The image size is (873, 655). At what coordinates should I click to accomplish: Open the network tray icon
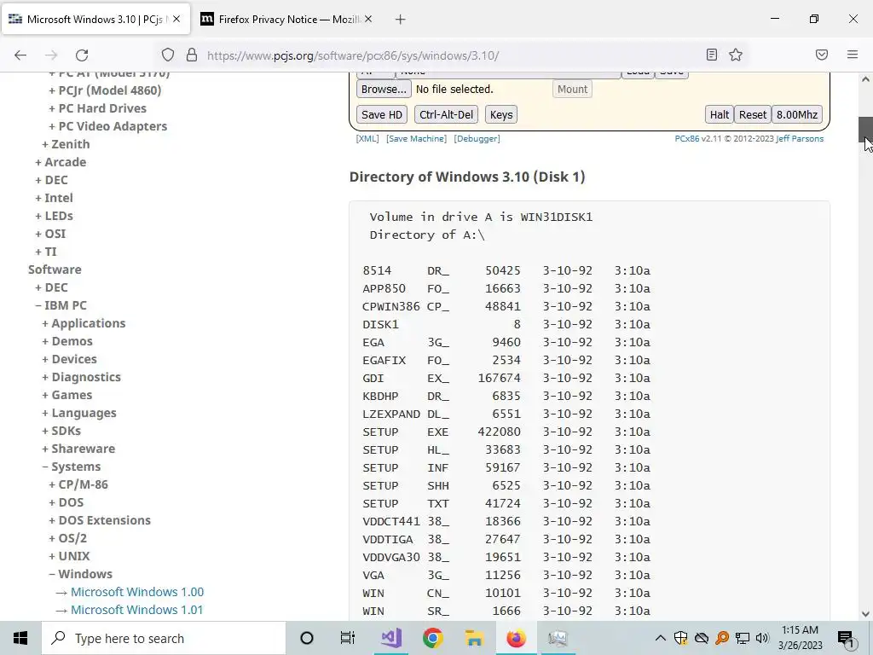[743, 638]
